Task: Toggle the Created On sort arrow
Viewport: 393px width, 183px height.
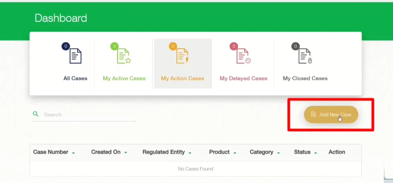Action: pos(126,153)
